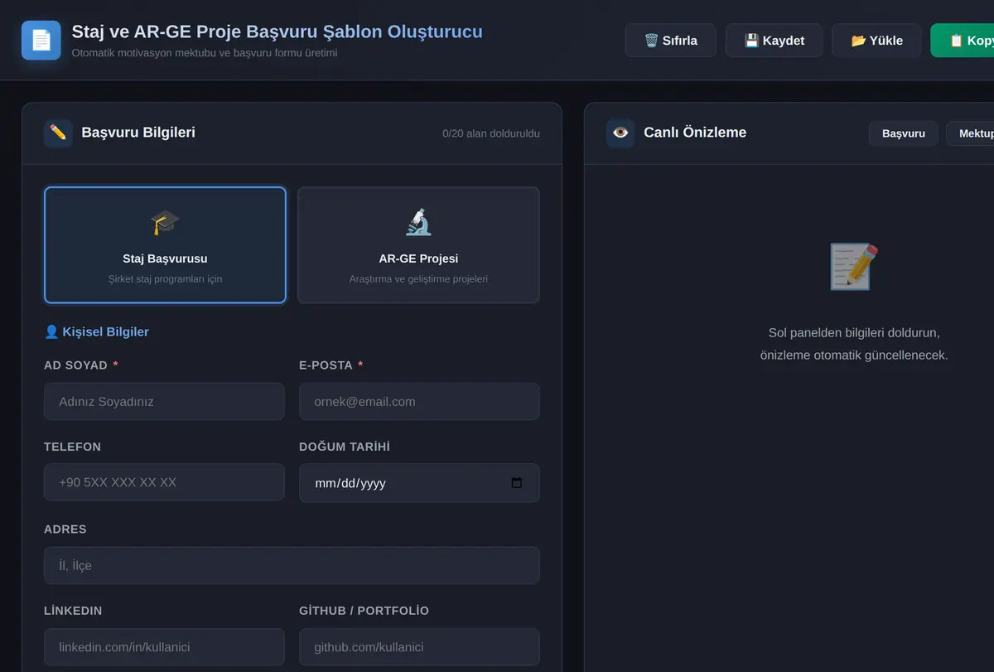Reset the form with Sıfırla

click(x=671, y=41)
